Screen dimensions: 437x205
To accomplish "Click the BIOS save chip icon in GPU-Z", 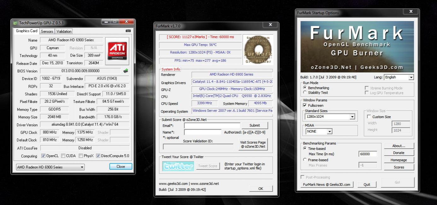I will [x=125, y=71].
